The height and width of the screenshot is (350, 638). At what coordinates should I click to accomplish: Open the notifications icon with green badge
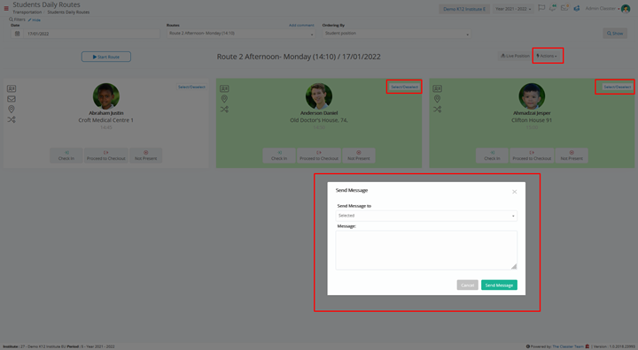553,8
